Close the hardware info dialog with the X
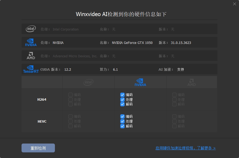The image size is (239, 158). pyautogui.click(x=234, y=4)
